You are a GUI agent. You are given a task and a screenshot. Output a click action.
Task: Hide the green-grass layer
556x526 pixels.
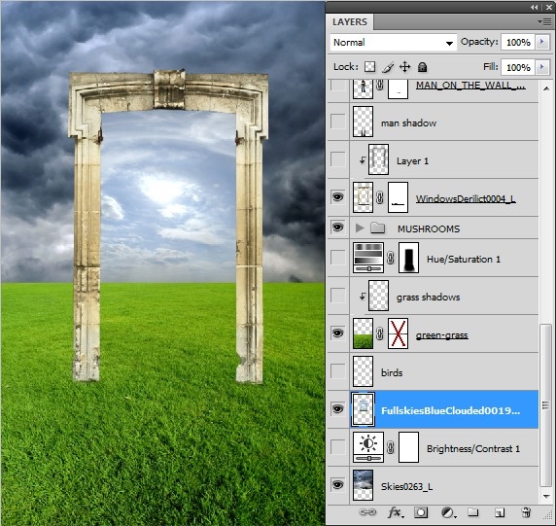[338, 333]
